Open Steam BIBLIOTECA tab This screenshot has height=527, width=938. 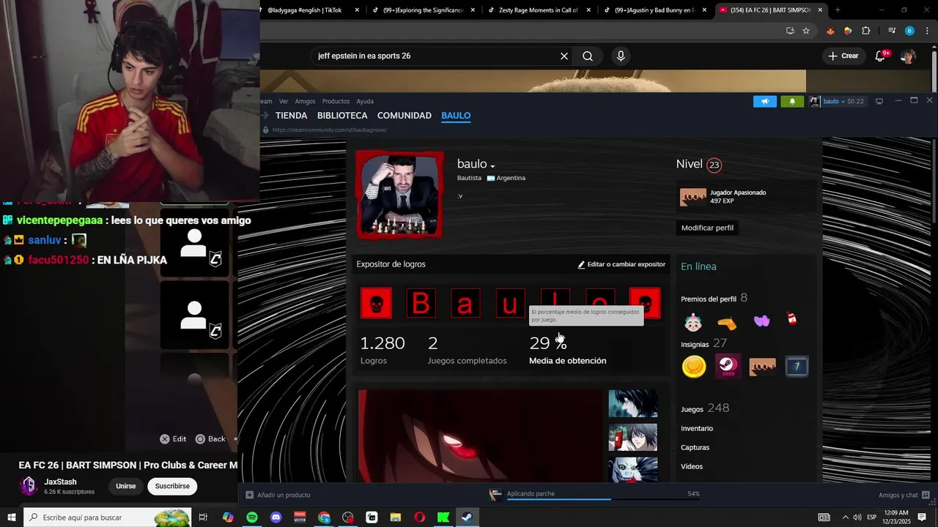pyautogui.click(x=342, y=116)
